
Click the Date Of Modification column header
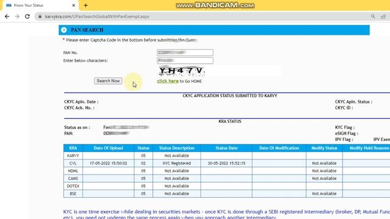[x=279, y=148]
